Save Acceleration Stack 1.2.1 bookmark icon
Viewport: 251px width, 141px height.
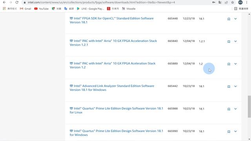coord(229,42)
